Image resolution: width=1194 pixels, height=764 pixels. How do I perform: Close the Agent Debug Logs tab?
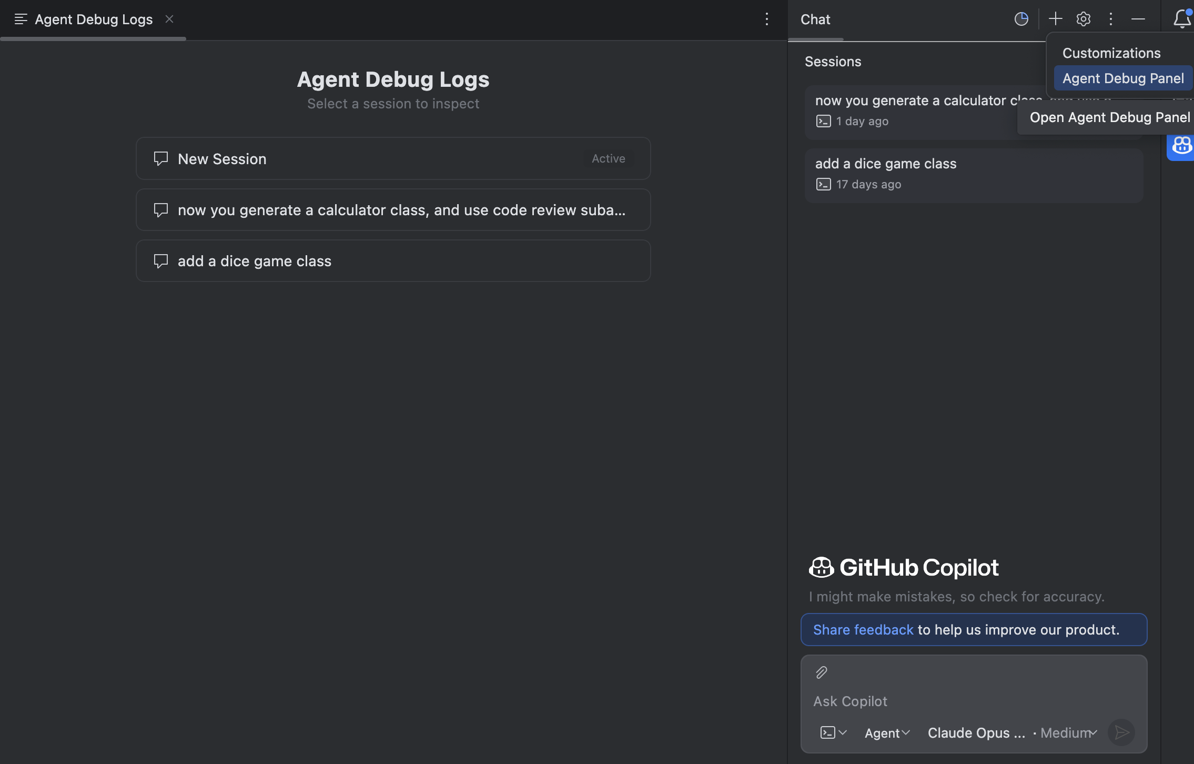[x=169, y=19]
